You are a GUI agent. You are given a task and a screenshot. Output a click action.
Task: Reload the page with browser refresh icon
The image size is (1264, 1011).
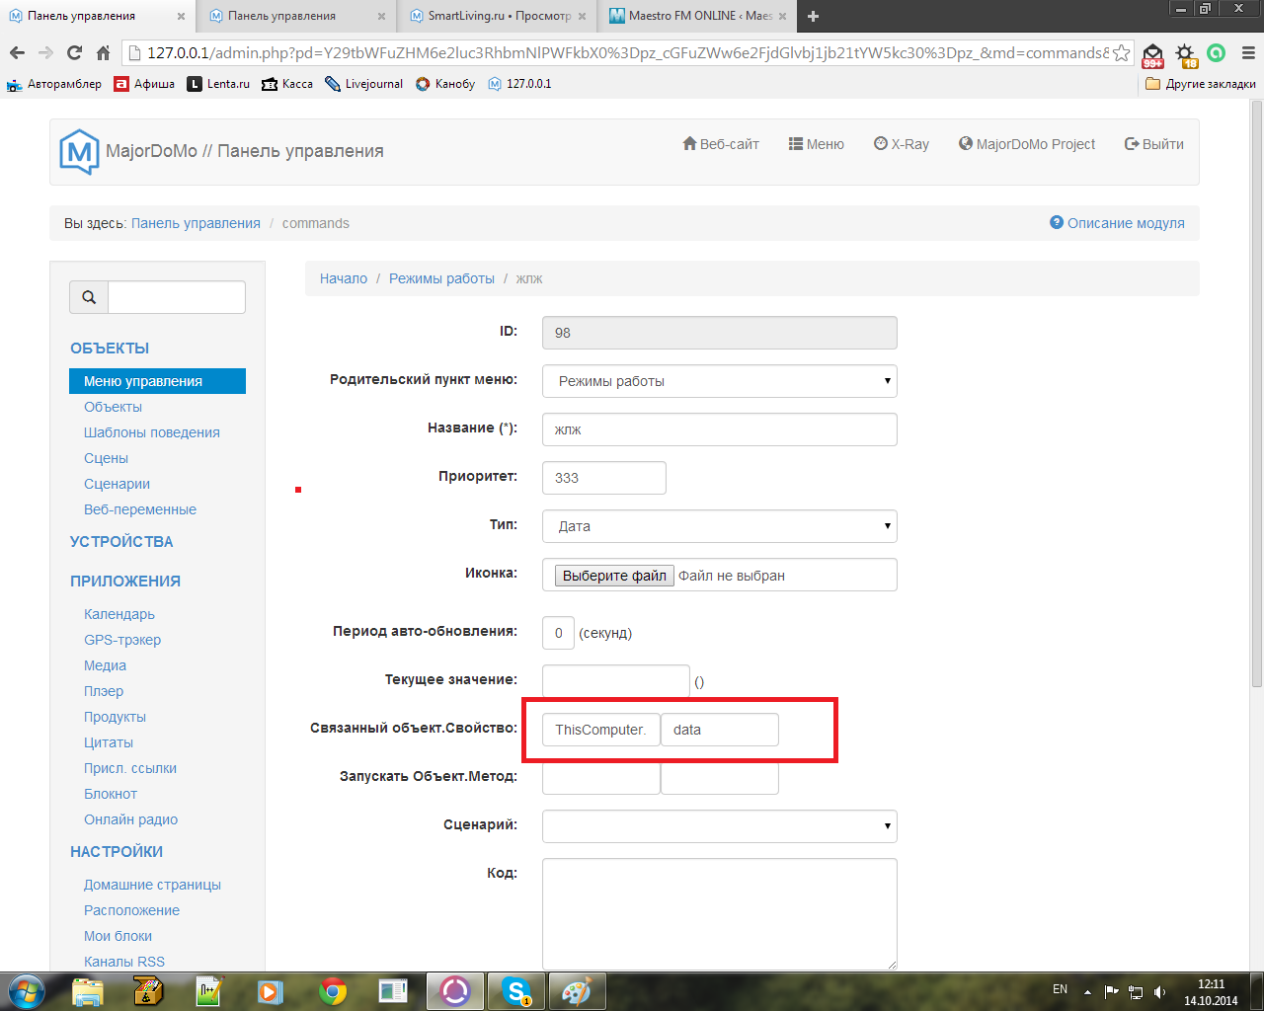point(74,53)
